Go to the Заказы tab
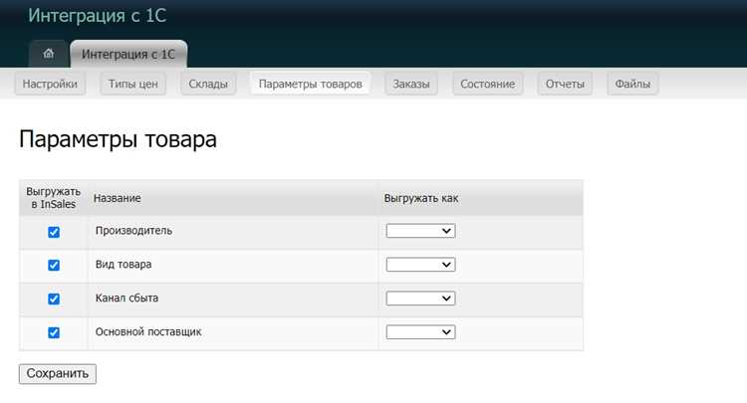 [411, 84]
